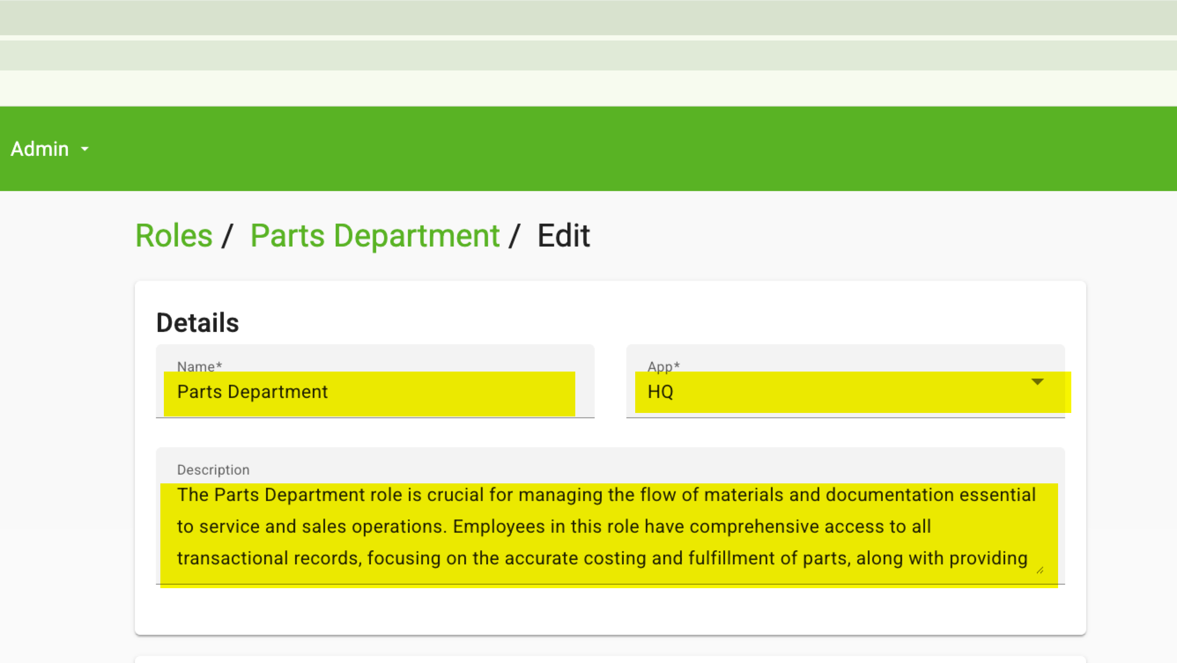Open the Admin menu in the navbar

[x=40, y=149]
